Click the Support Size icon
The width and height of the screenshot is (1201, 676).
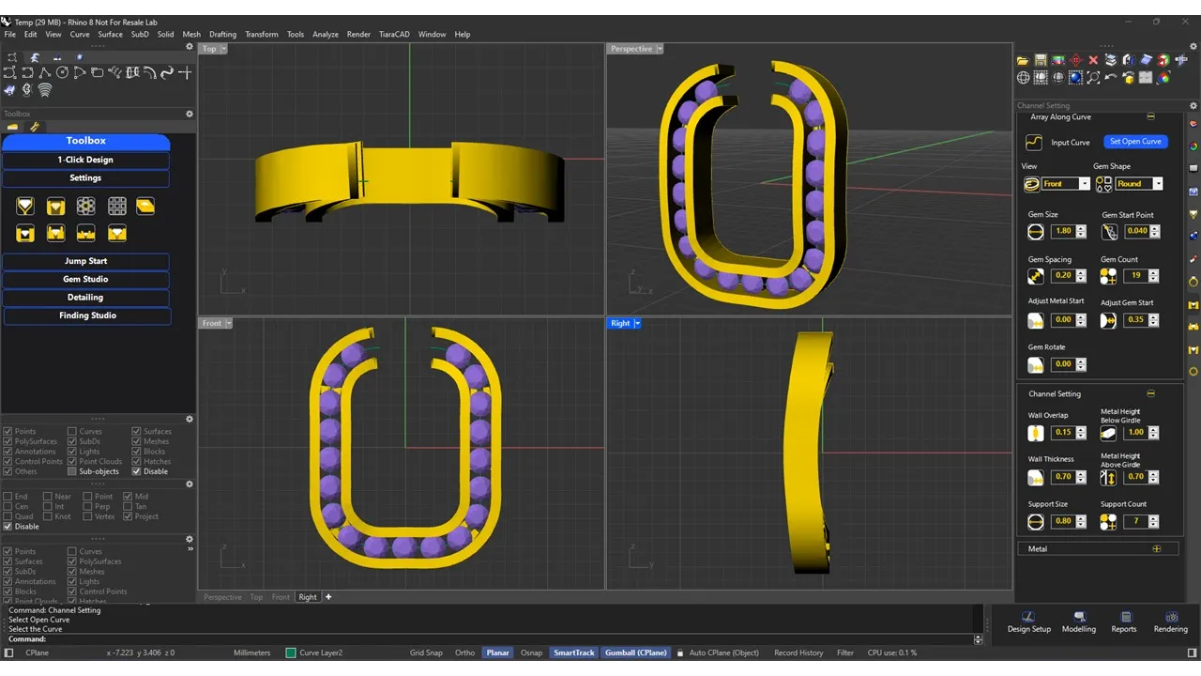(x=1036, y=522)
